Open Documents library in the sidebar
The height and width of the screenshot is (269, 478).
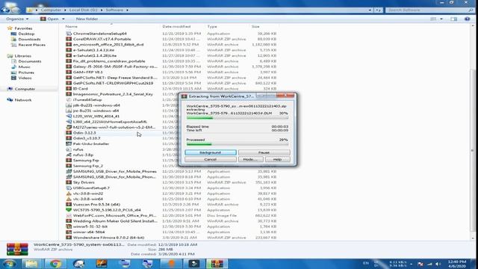pos(30,61)
